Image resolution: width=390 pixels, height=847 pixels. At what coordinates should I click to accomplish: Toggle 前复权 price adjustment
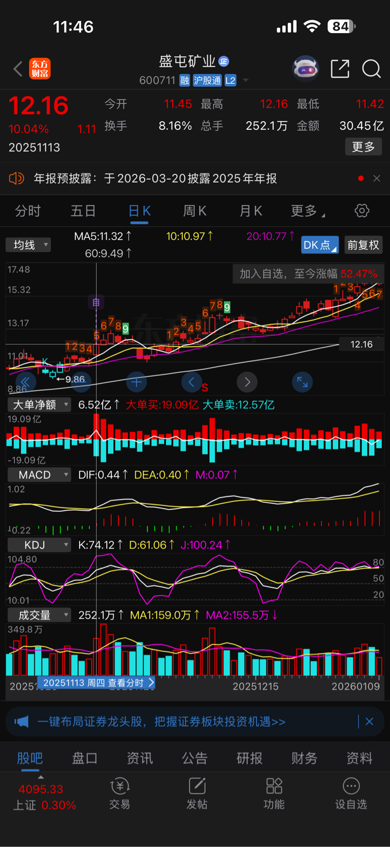[x=364, y=245]
